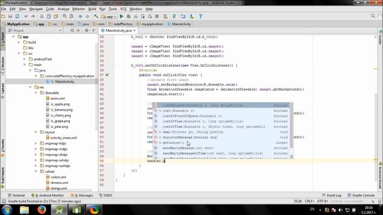This screenshot has height=215, width=383.
Task: Open the TODO tool window
Action: click(x=105, y=195)
